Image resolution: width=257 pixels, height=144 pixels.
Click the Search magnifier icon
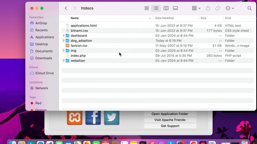[249, 8]
